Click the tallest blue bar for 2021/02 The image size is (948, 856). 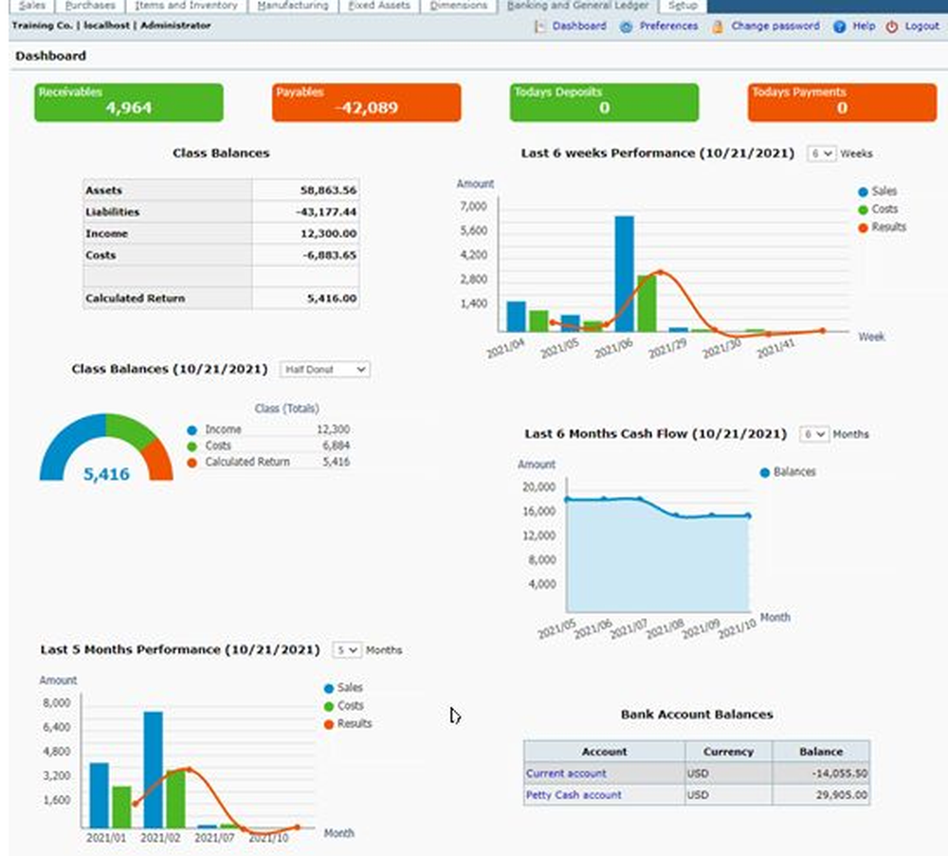click(153, 770)
